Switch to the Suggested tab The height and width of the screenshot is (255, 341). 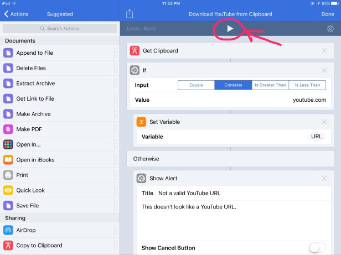[x=59, y=14]
